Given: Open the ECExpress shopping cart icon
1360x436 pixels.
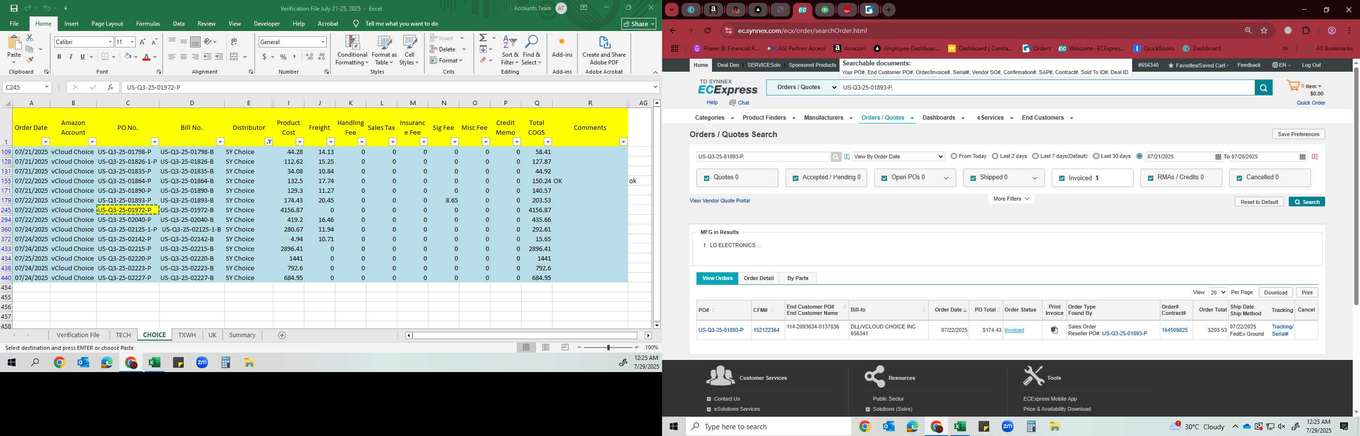Looking at the screenshot, I should click(x=1293, y=86).
